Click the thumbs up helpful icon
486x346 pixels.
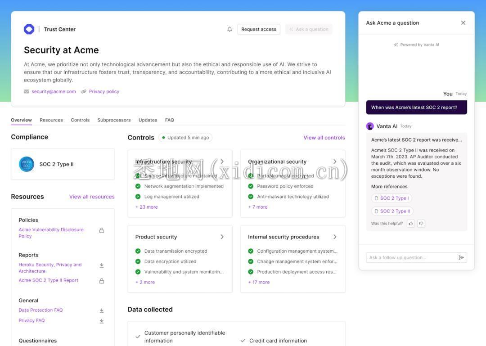click(x=411, y=223)
